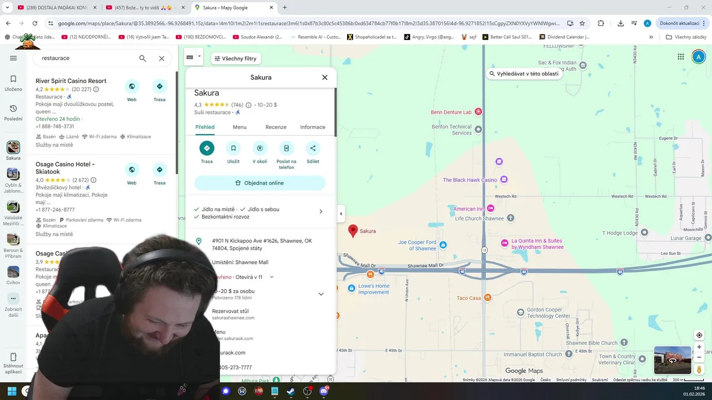712x400 pixels.
Task: Expand price details '10–20 $ za osobu'
Action: (x=320, y=294)
